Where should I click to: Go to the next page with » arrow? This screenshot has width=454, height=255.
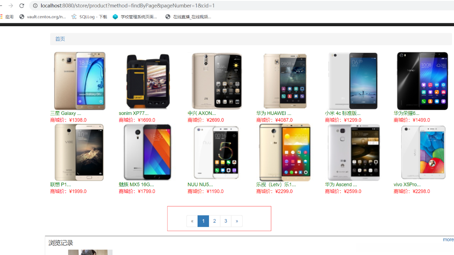click(x=237, y=221)
